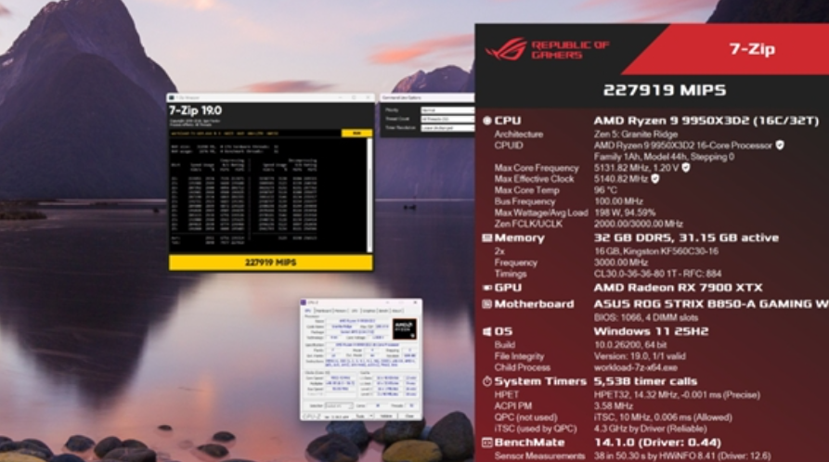
Task: Click the AMD Ryzen logo in CPU-Z
Action: tap(404, 328)
